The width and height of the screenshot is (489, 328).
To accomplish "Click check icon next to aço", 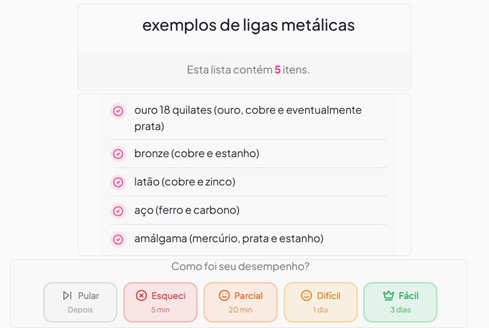I will coord(118,211).
